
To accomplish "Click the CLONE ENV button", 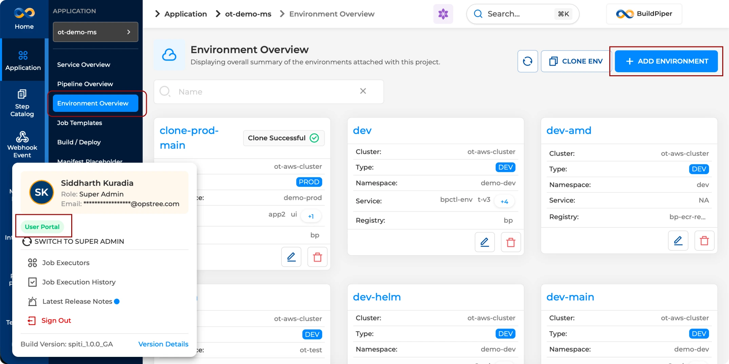I will click(x=576, y=61).
